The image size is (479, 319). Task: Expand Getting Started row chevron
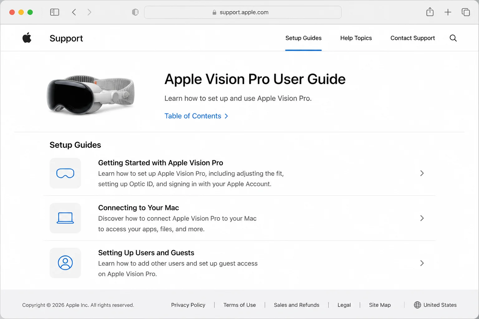[x=422, y=173]
